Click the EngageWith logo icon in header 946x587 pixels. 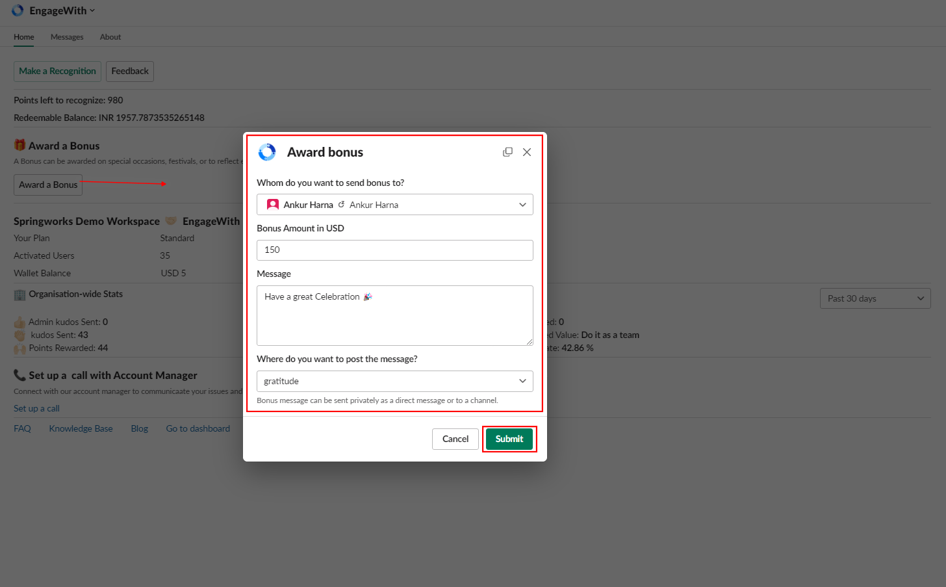[x=18, y=10]
